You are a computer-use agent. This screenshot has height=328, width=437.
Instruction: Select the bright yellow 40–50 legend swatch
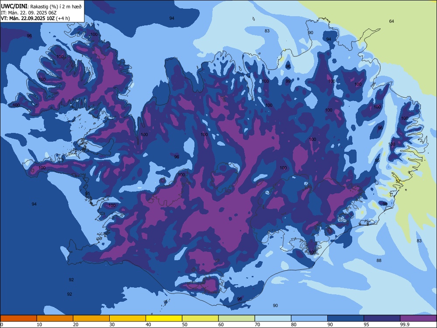pyautogui.click(x=164, y=318)
